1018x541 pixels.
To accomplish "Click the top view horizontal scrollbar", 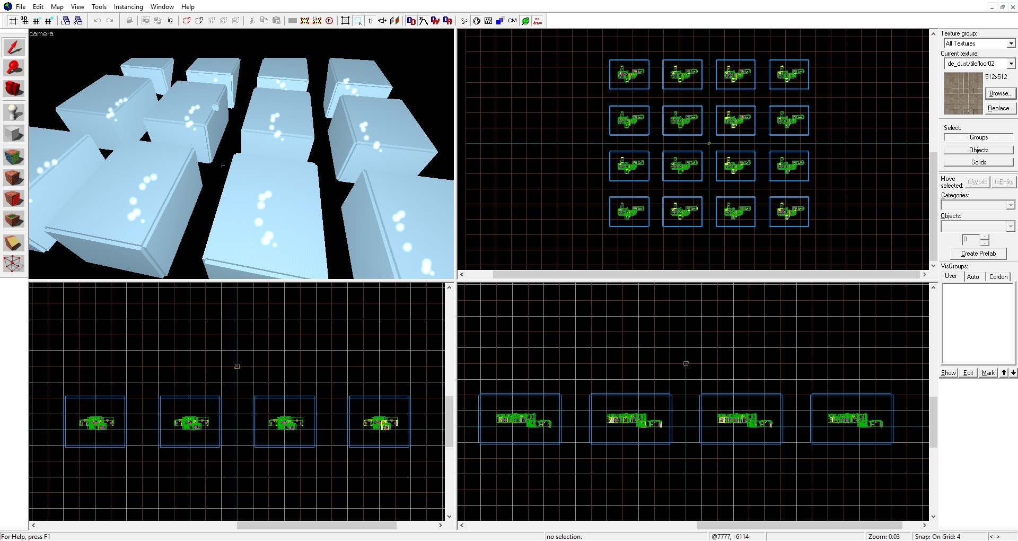I will tap(692, 275).
